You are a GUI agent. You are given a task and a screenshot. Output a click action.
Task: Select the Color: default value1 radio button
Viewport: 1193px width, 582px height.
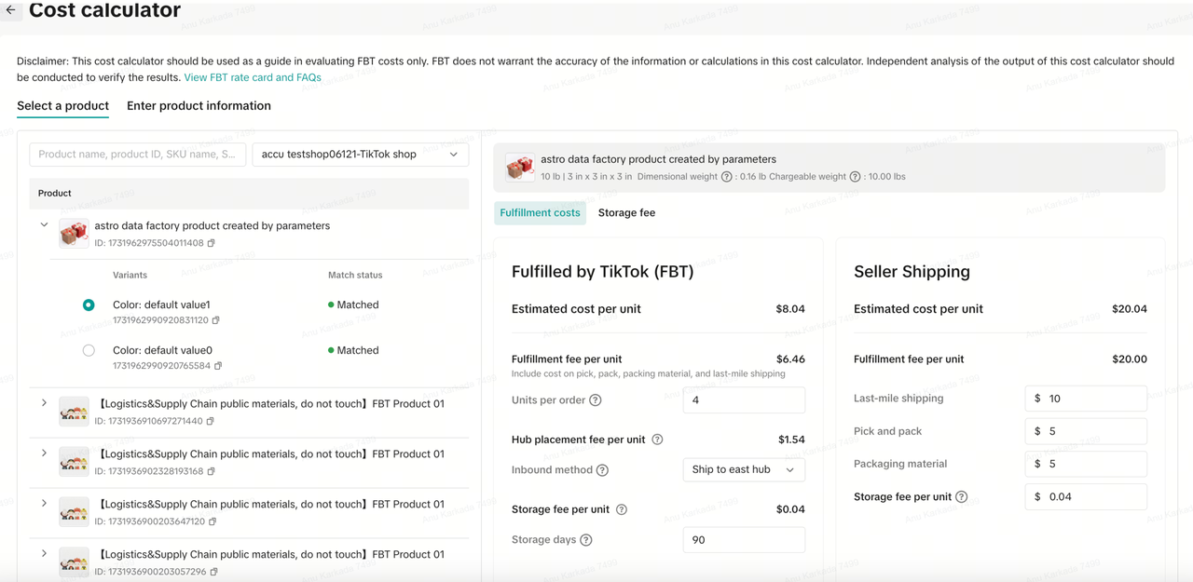point(89,305)
